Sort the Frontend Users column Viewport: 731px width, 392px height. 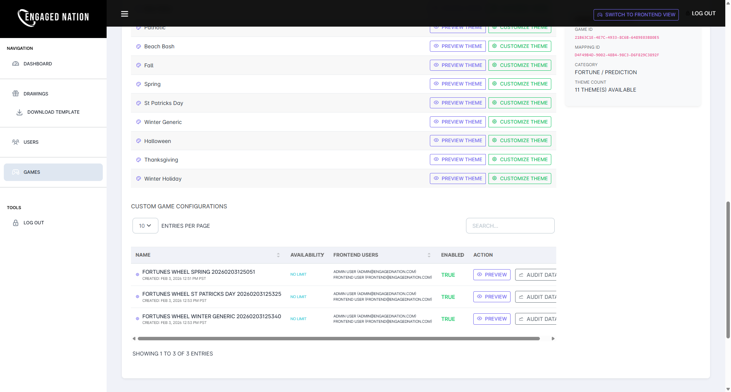429,255
